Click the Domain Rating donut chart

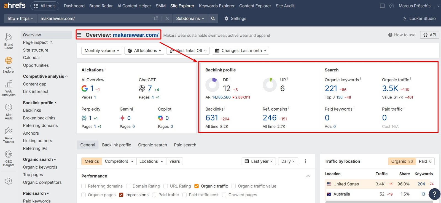click(x=213, y=85)
